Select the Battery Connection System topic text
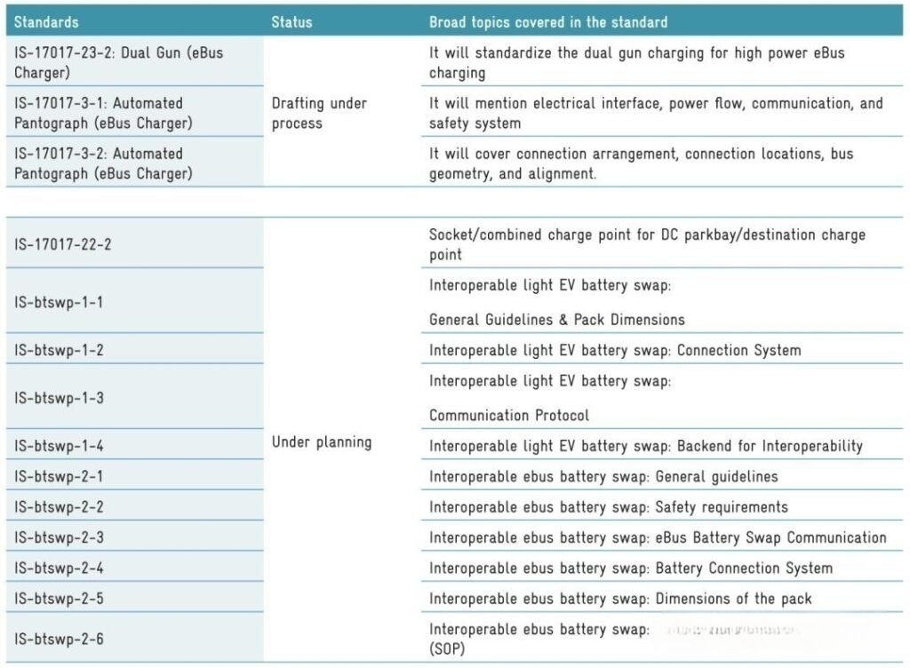The height and width of the screenshot is (668, 910). [x=744, y=568]
